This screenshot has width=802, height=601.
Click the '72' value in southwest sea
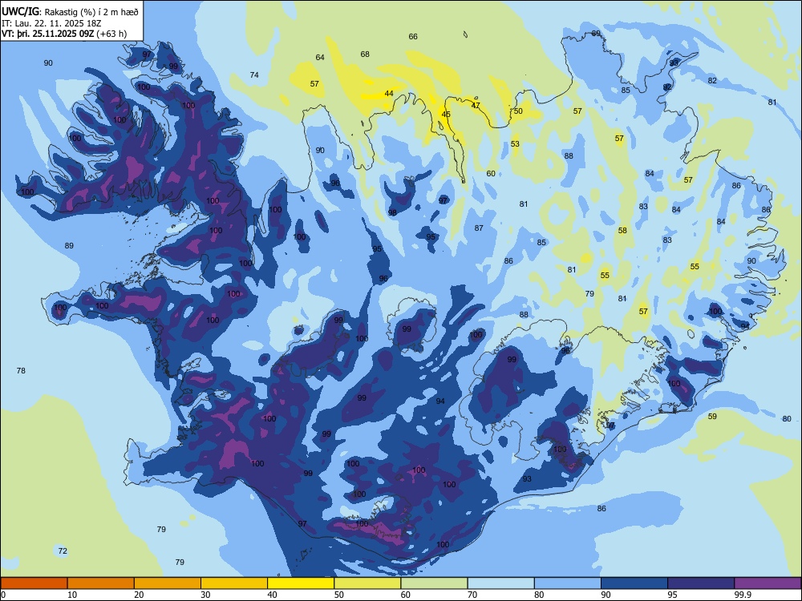(x=63, y=551)
